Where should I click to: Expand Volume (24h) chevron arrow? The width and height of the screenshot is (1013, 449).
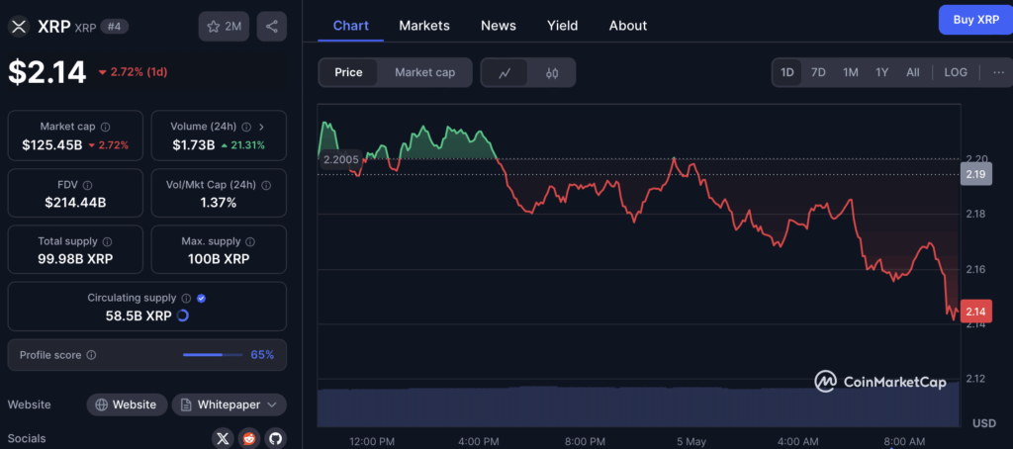261,127
